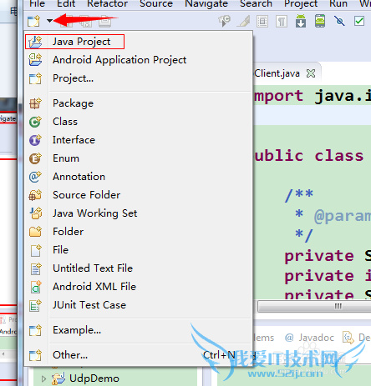Toggle Skip All Breakpoints icon
The width and height of the screenshot is (371, 386).
click(x=339, y=21)
